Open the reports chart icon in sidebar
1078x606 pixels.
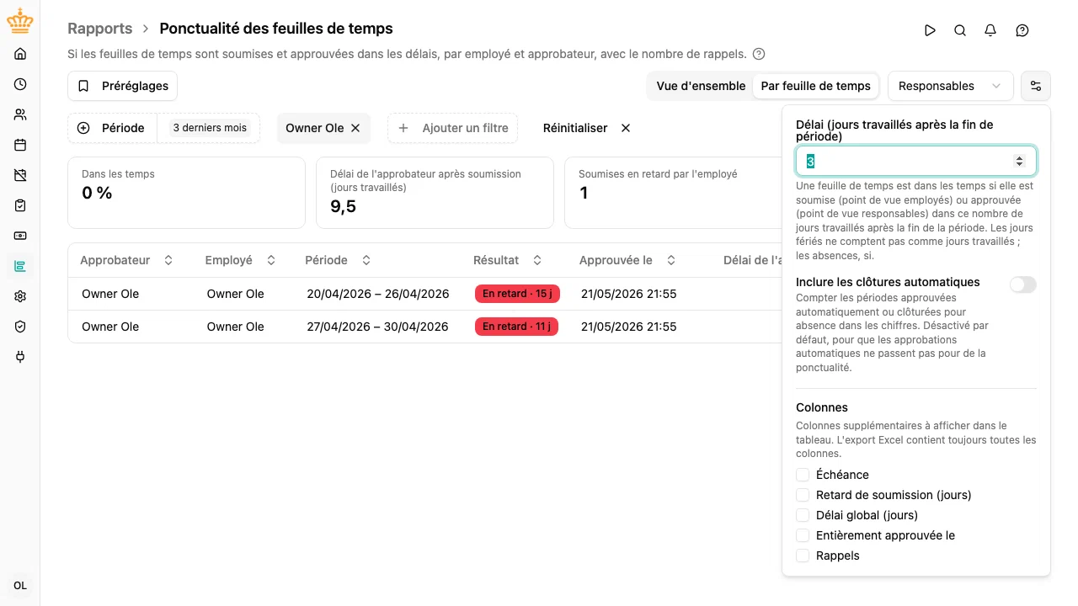[20, 266]
